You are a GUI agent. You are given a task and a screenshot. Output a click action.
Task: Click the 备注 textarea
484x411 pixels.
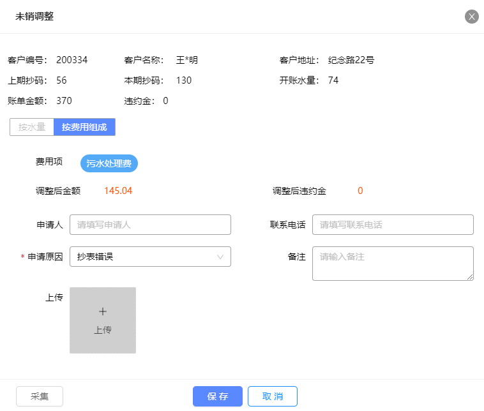(393, 264)
